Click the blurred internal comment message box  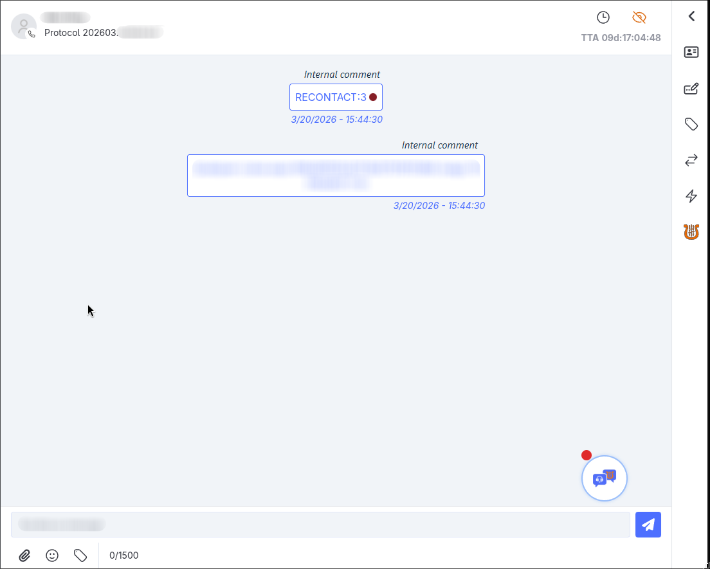[336, 176]
